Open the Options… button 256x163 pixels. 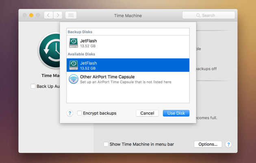tap(208, 144)
